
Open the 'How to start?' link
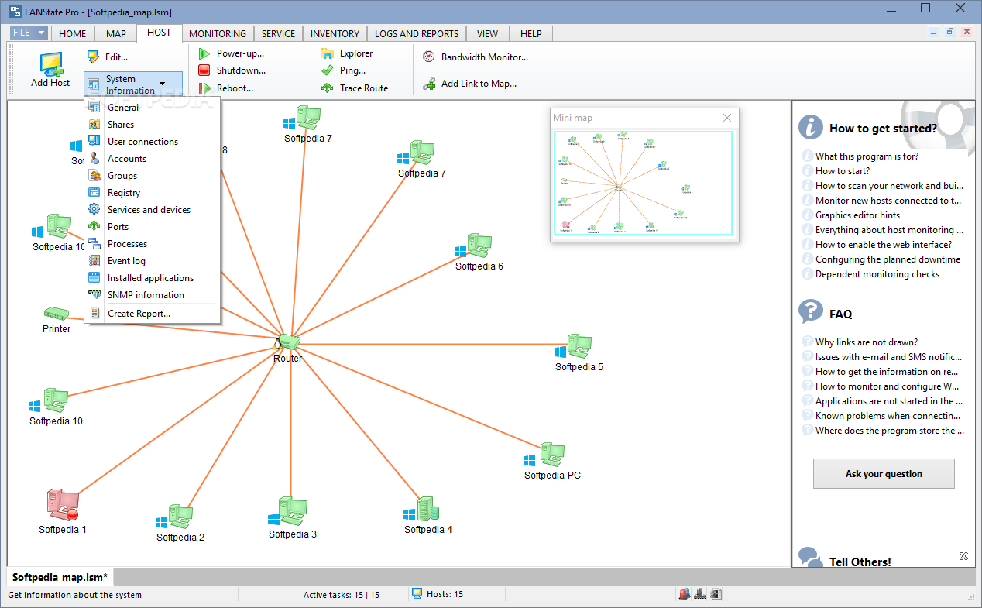tap(843, 171)
